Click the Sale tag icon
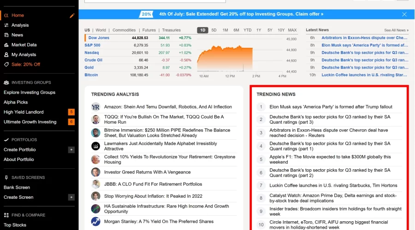 6,64
